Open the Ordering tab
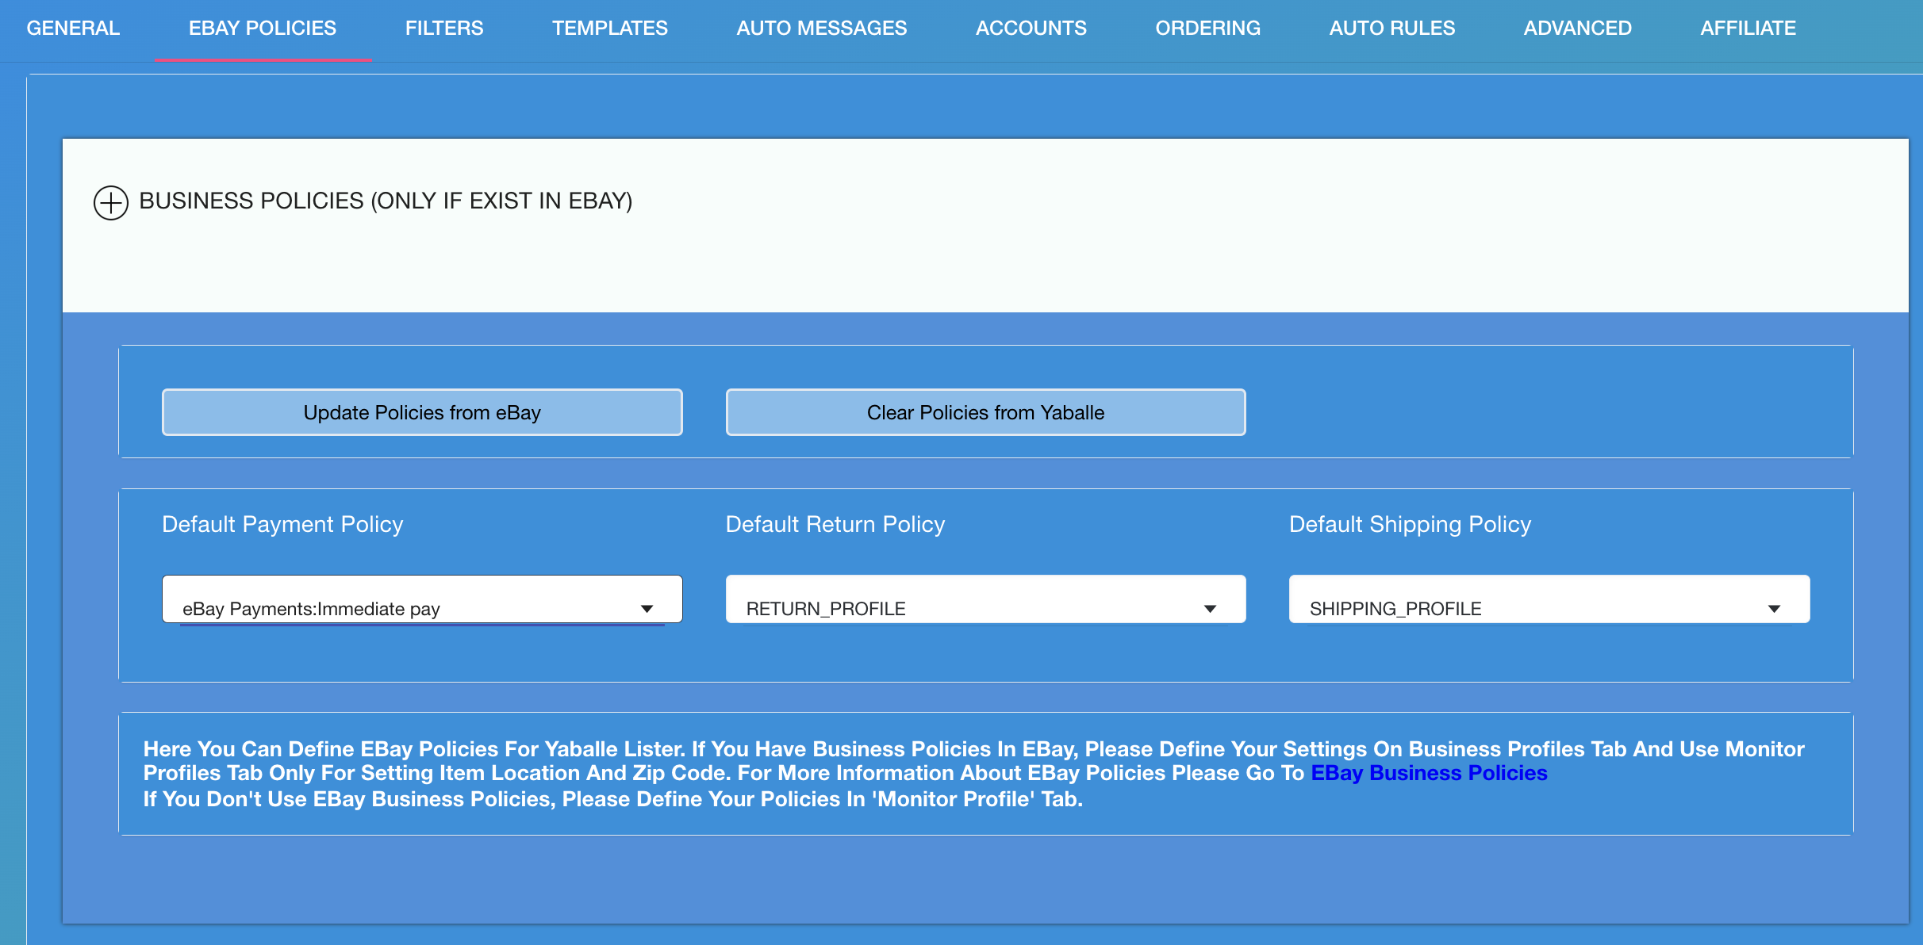The image size is (1923, 945). pyautogui.click(x=1207, y=29)
